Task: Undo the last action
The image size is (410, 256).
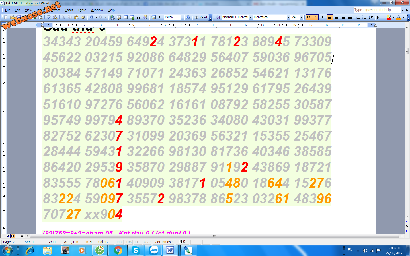Action: point(91,17)
